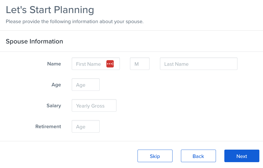Viewport: 263px width, 168px height.
Task: Click the Salary field label
Action: (54, 106)
